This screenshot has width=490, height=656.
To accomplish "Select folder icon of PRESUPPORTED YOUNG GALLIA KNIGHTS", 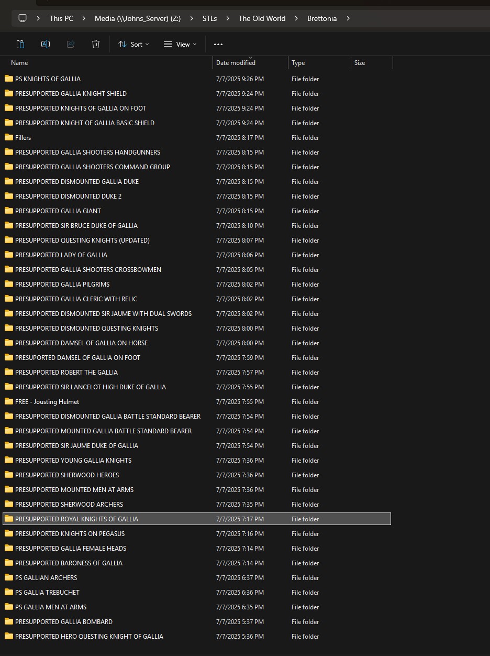I will 8,460.
